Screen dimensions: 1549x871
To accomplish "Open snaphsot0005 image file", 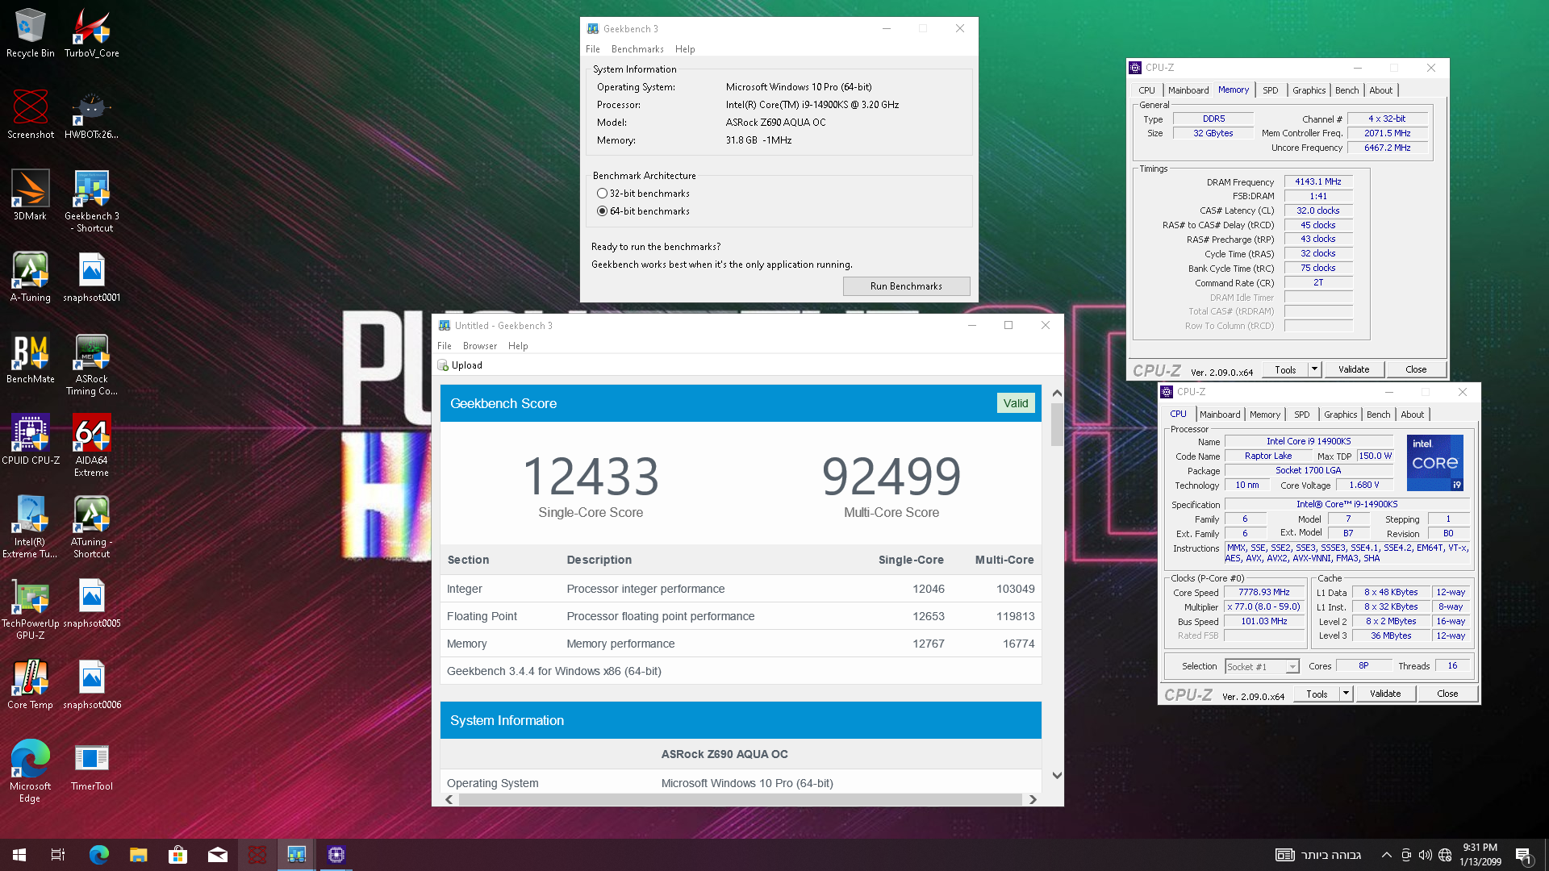I will click(91, 603).
